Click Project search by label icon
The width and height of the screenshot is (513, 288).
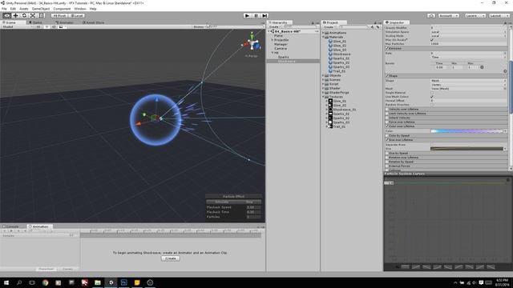pyautogui.click(x=378, y=26)
